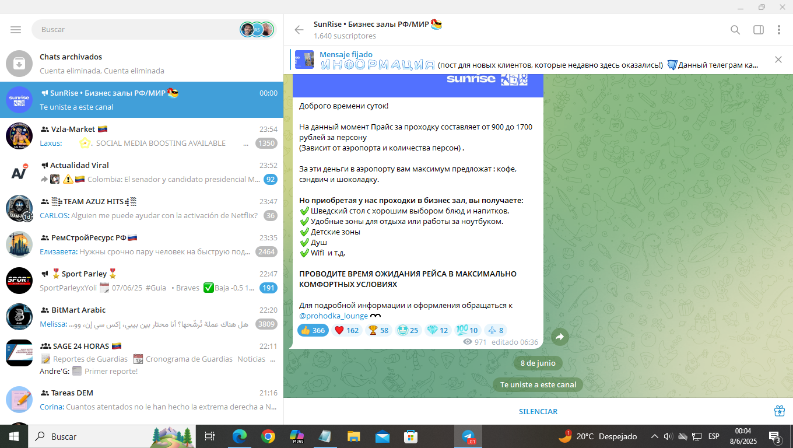Click the 3809 unread badge on BitMart Arabic

point(266,324)
